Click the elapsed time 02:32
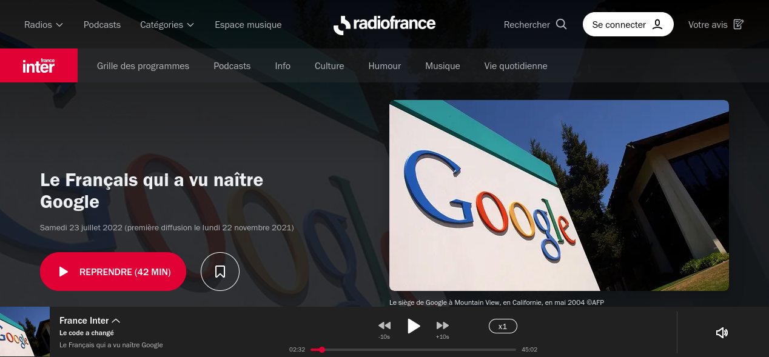Viewport: 769px width, 357px height. [x=297, y=350]
